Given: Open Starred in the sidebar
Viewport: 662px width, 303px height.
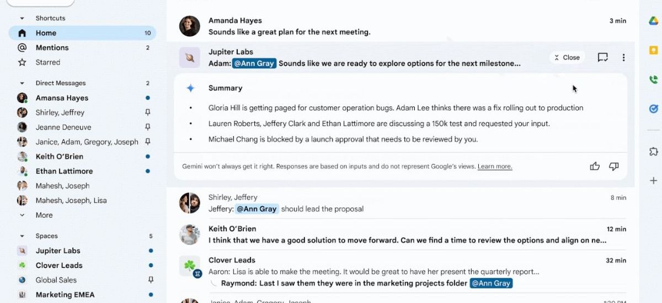Looking at the screenshot, I should [x=47, y=62].
